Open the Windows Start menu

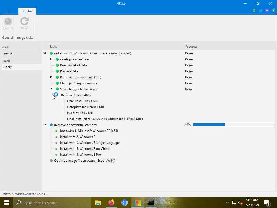click(x=6, y=203)
